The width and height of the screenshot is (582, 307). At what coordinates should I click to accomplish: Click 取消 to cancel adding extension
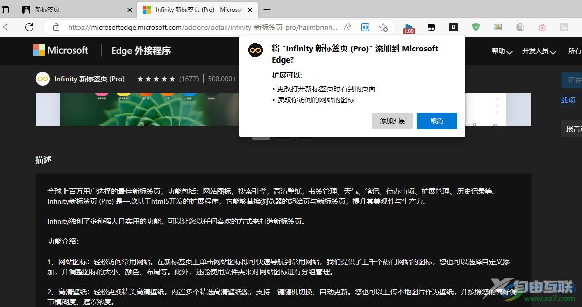point(436,121)
